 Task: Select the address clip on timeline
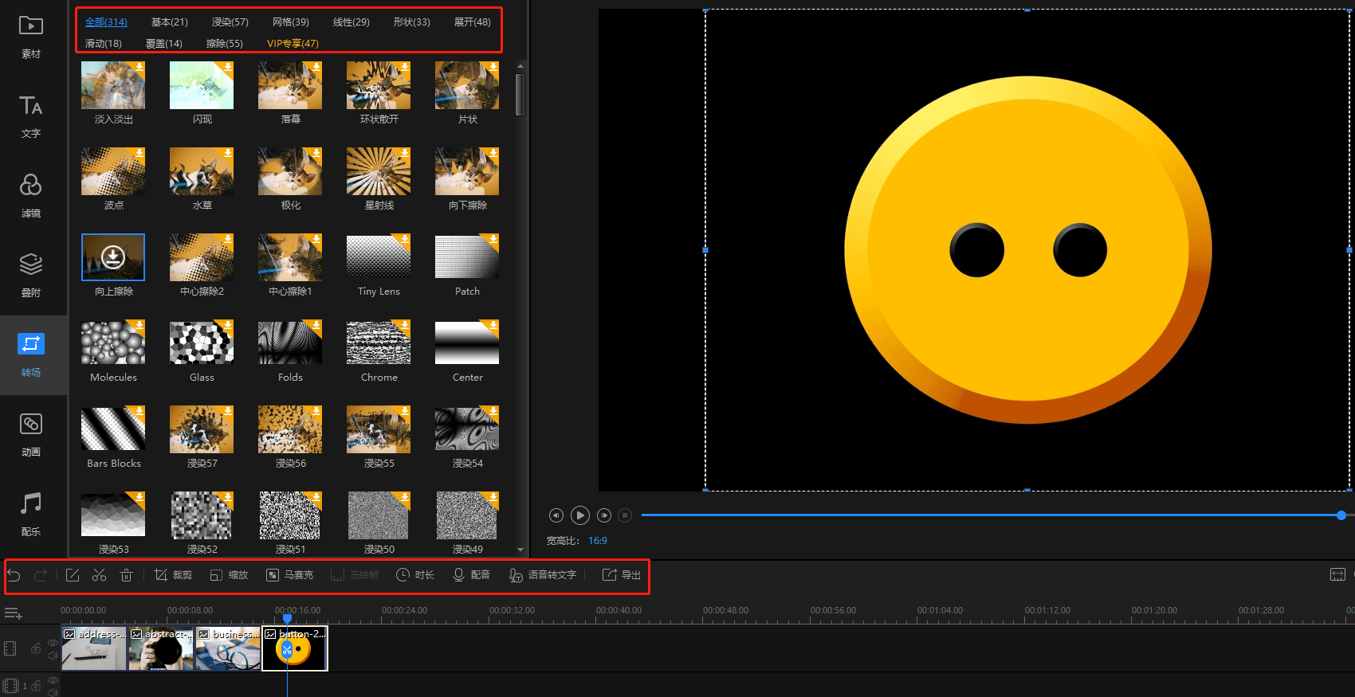click(x=94, y=648)
